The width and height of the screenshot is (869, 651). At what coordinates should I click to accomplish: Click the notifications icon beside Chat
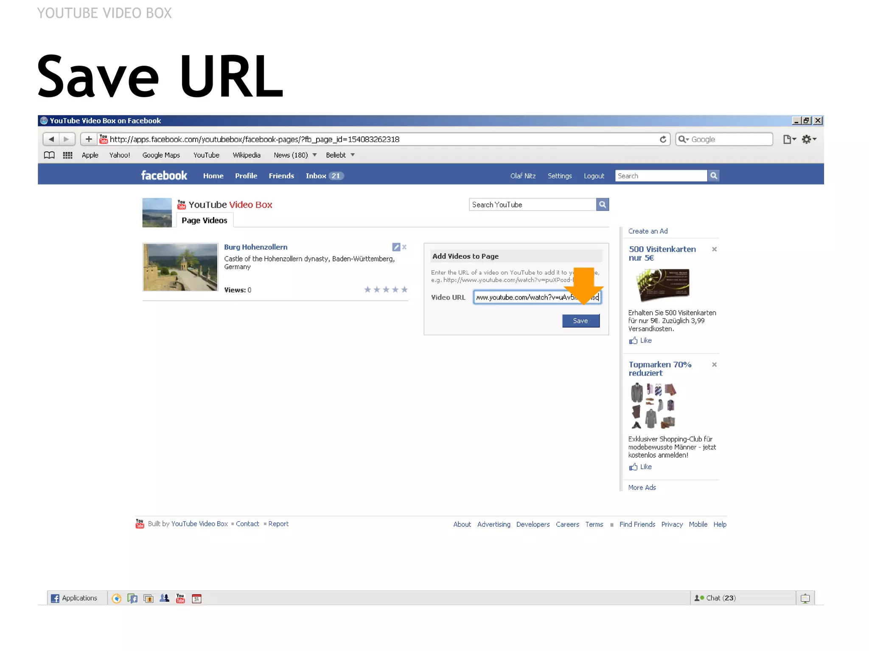coord(805,598)
